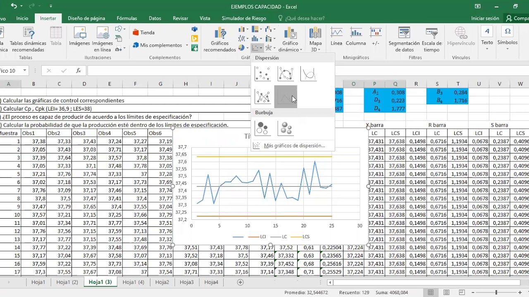Viewport: 529px width, 297px height.
Task: Expand the Gráfico dinámico dropdown
Action: click(301, 50)
